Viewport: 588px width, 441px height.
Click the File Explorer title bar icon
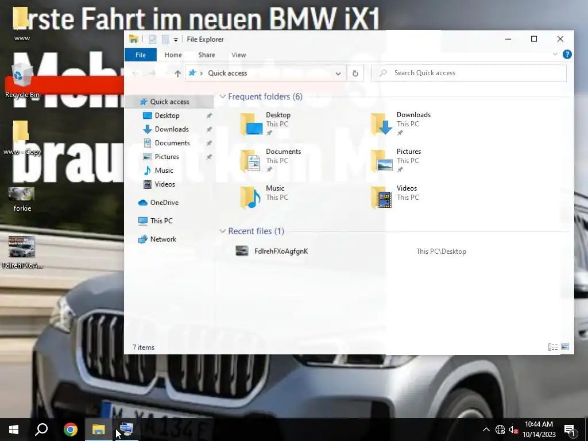[x=133, y=39]
